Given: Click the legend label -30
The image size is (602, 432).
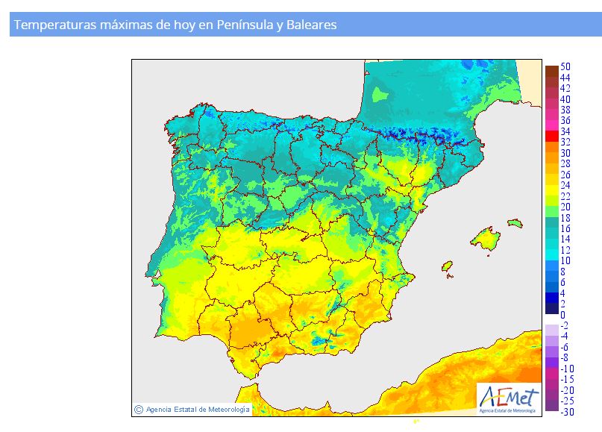Looking at the screenshot, I should pyautogui.click(x=567, y=411).
